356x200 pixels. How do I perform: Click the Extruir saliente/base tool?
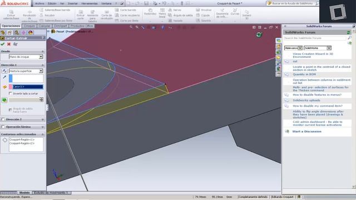coord(11,15)
